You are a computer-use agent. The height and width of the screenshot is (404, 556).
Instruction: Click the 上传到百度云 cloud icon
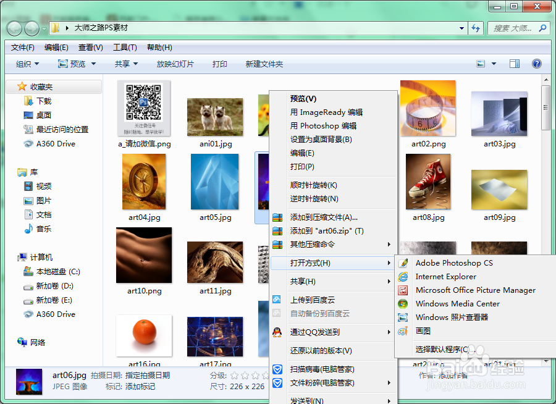pos(277,300)
